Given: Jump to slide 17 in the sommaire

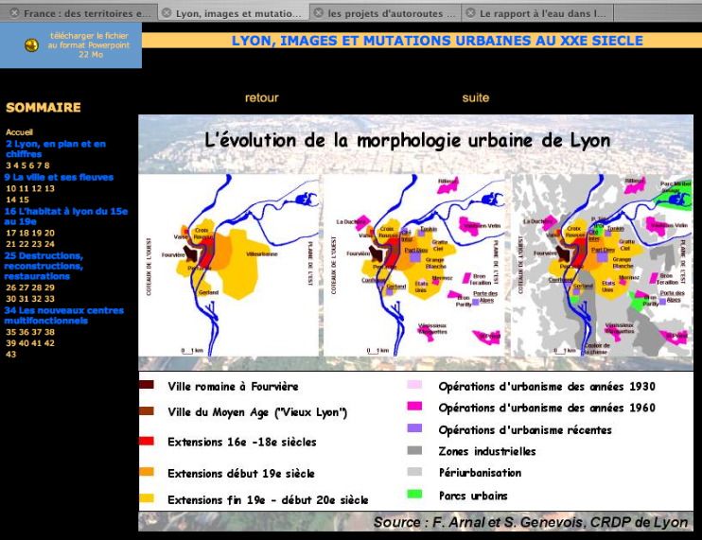Looking at the screenshot, I should pyautogui.click(x=10, y=233).
